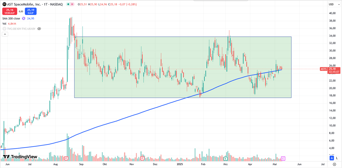This screenshot has height=168, width=342.
Task: Select the SMA 200 close indicator legend
Action: [11, 18]
